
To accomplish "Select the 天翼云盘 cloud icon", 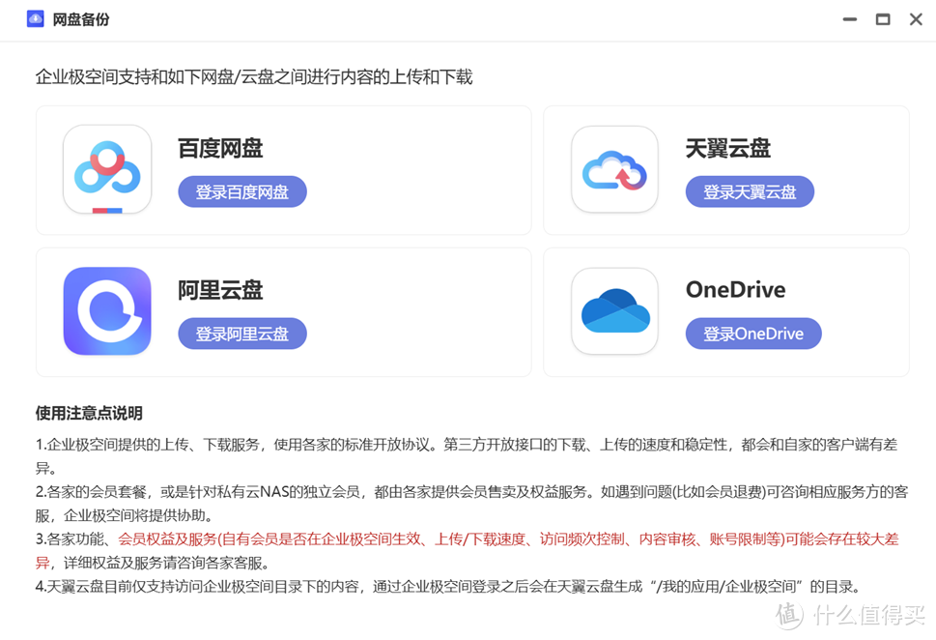I will [x=614, y=170].
